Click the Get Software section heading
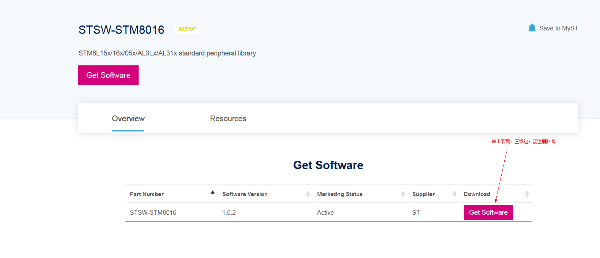 [328, 165]
